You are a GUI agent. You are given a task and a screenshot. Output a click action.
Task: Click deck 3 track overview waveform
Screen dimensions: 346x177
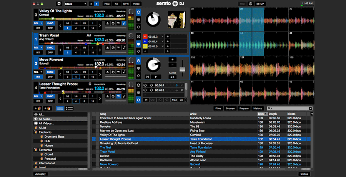coord(82,19)
